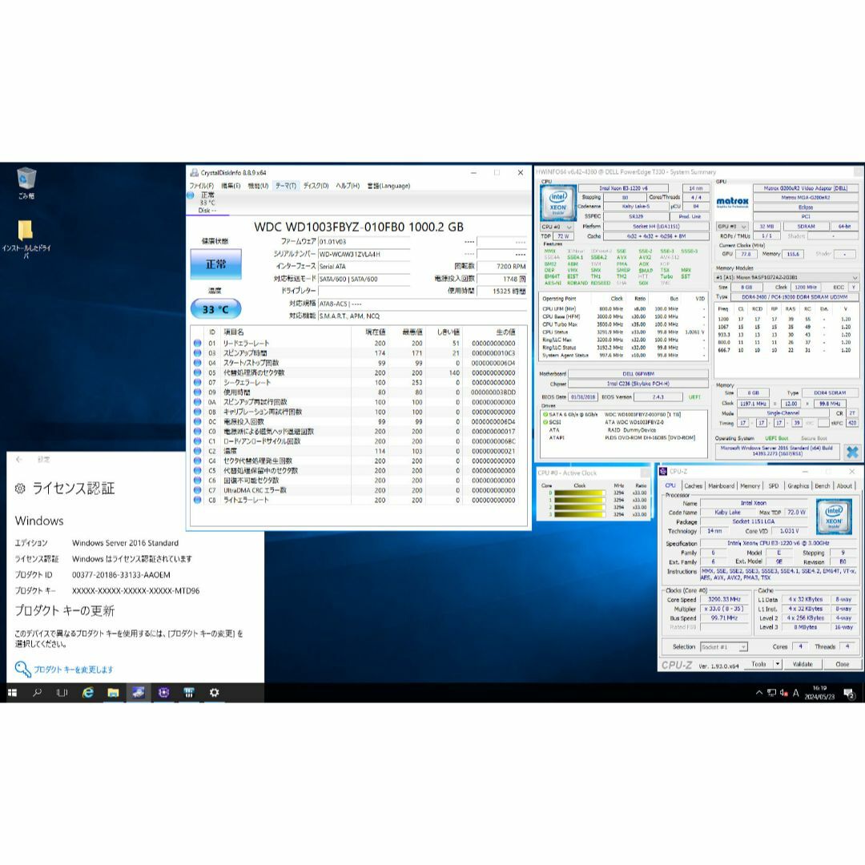Switch to HWiNFO taskbar icon
Screen dimensions: 865x865
coord(189,692)
